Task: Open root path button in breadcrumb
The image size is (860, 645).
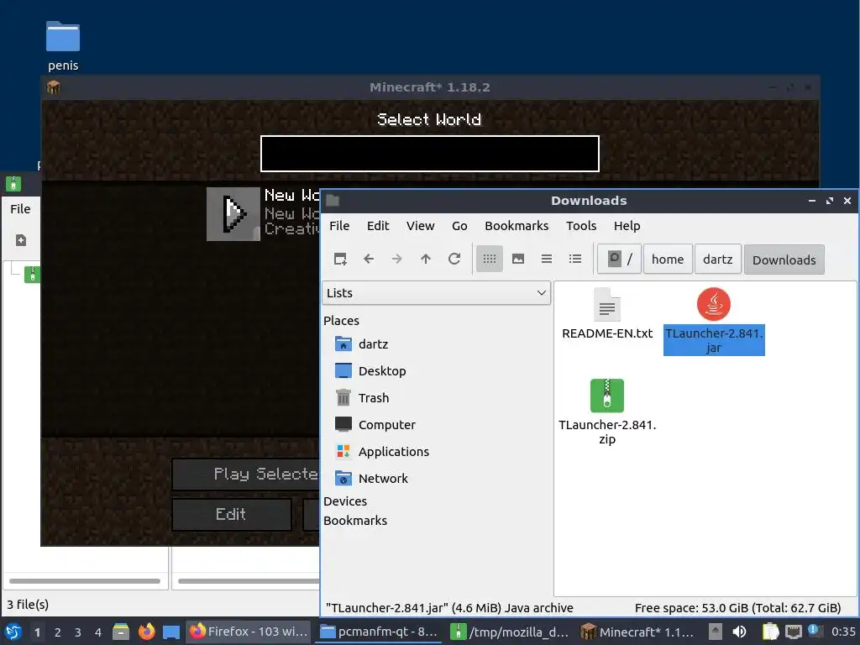Action: (x=619, y=259)
